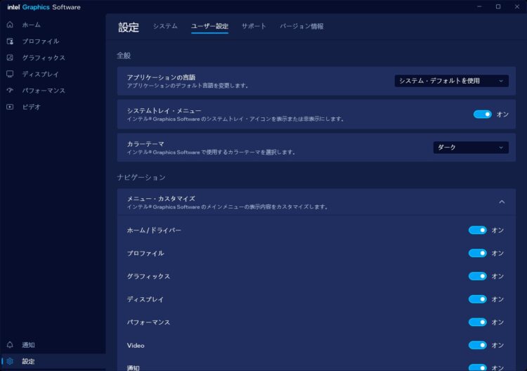Click the Intel Graphics Software logo
Screen dimensions: 527x371
pyautogui.click(x=44, y=7)
